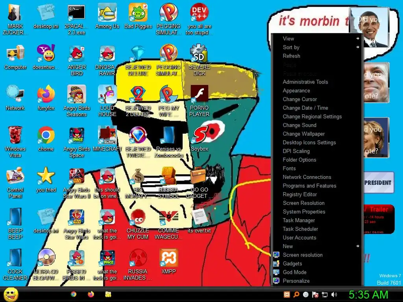
Task: Select the Computer desktop icon
Action: 15,57
